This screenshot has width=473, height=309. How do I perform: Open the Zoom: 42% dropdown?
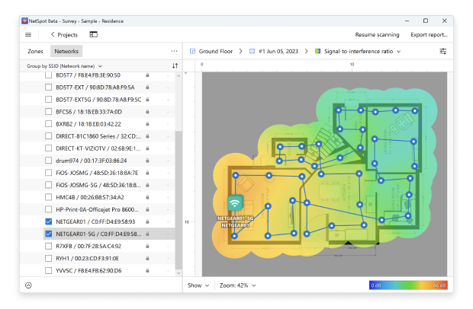pos(237,285)
